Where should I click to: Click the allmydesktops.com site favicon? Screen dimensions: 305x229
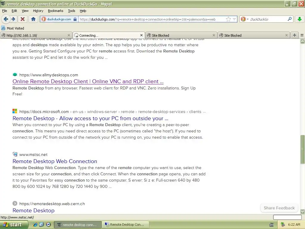[15, 75]
